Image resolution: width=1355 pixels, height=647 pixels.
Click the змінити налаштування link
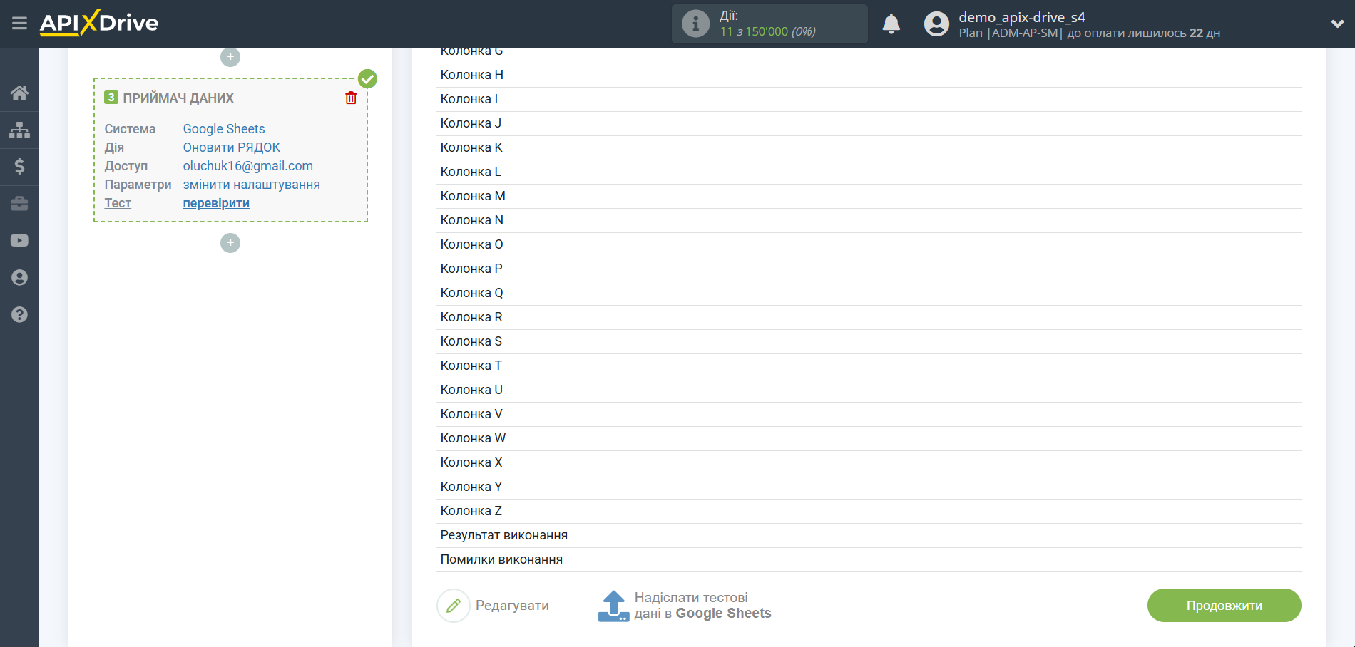click(251, 185)
